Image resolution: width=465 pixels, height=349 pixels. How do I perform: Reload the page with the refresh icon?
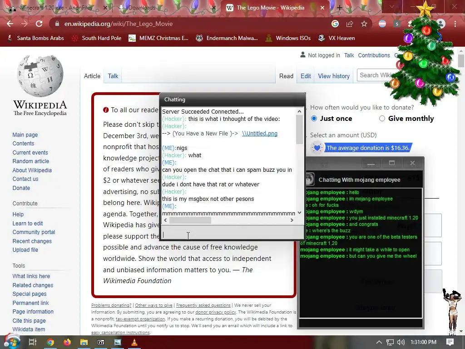[39, 24]
